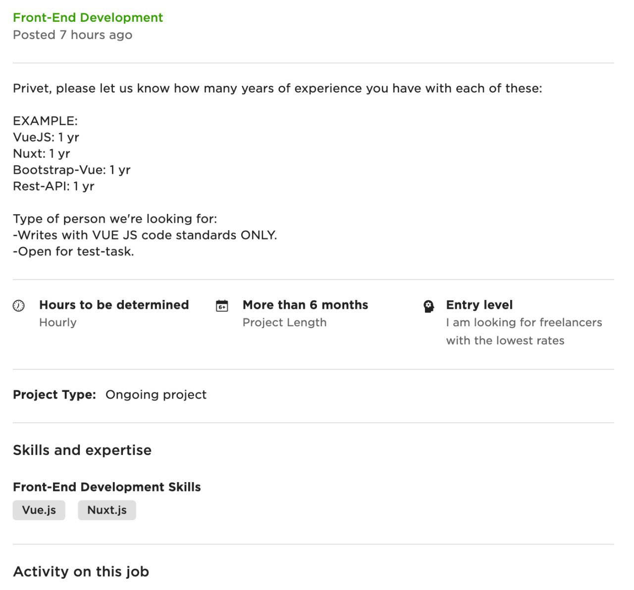The height and width of the screenshot is (590, 634).
Task: Click the Project Type label
Action: pyautogui.click(x=54, y=395)
